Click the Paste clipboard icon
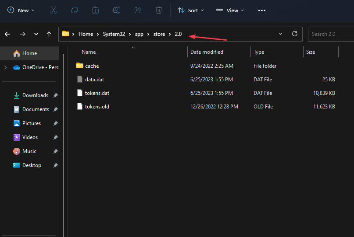This screenshot has width=354, height=237. [x=96, y=10]
